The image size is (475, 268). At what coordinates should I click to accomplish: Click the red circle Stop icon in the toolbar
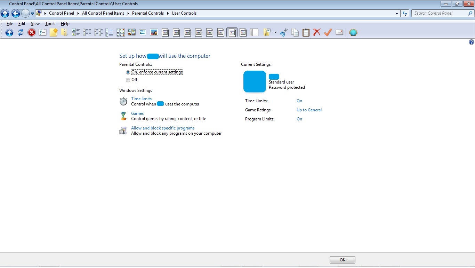click(x=32, y=32)
